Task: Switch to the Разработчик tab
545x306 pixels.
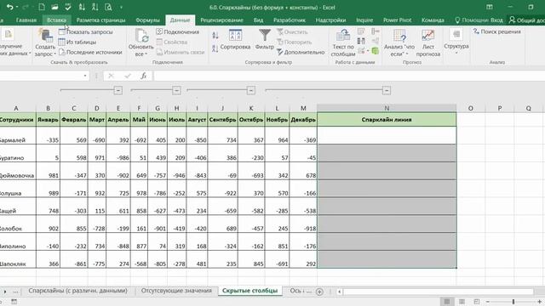Action: (290, 20)
